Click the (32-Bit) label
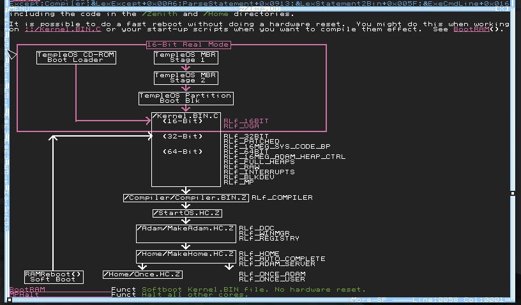The image size is (521, 305). pos(183,137)
